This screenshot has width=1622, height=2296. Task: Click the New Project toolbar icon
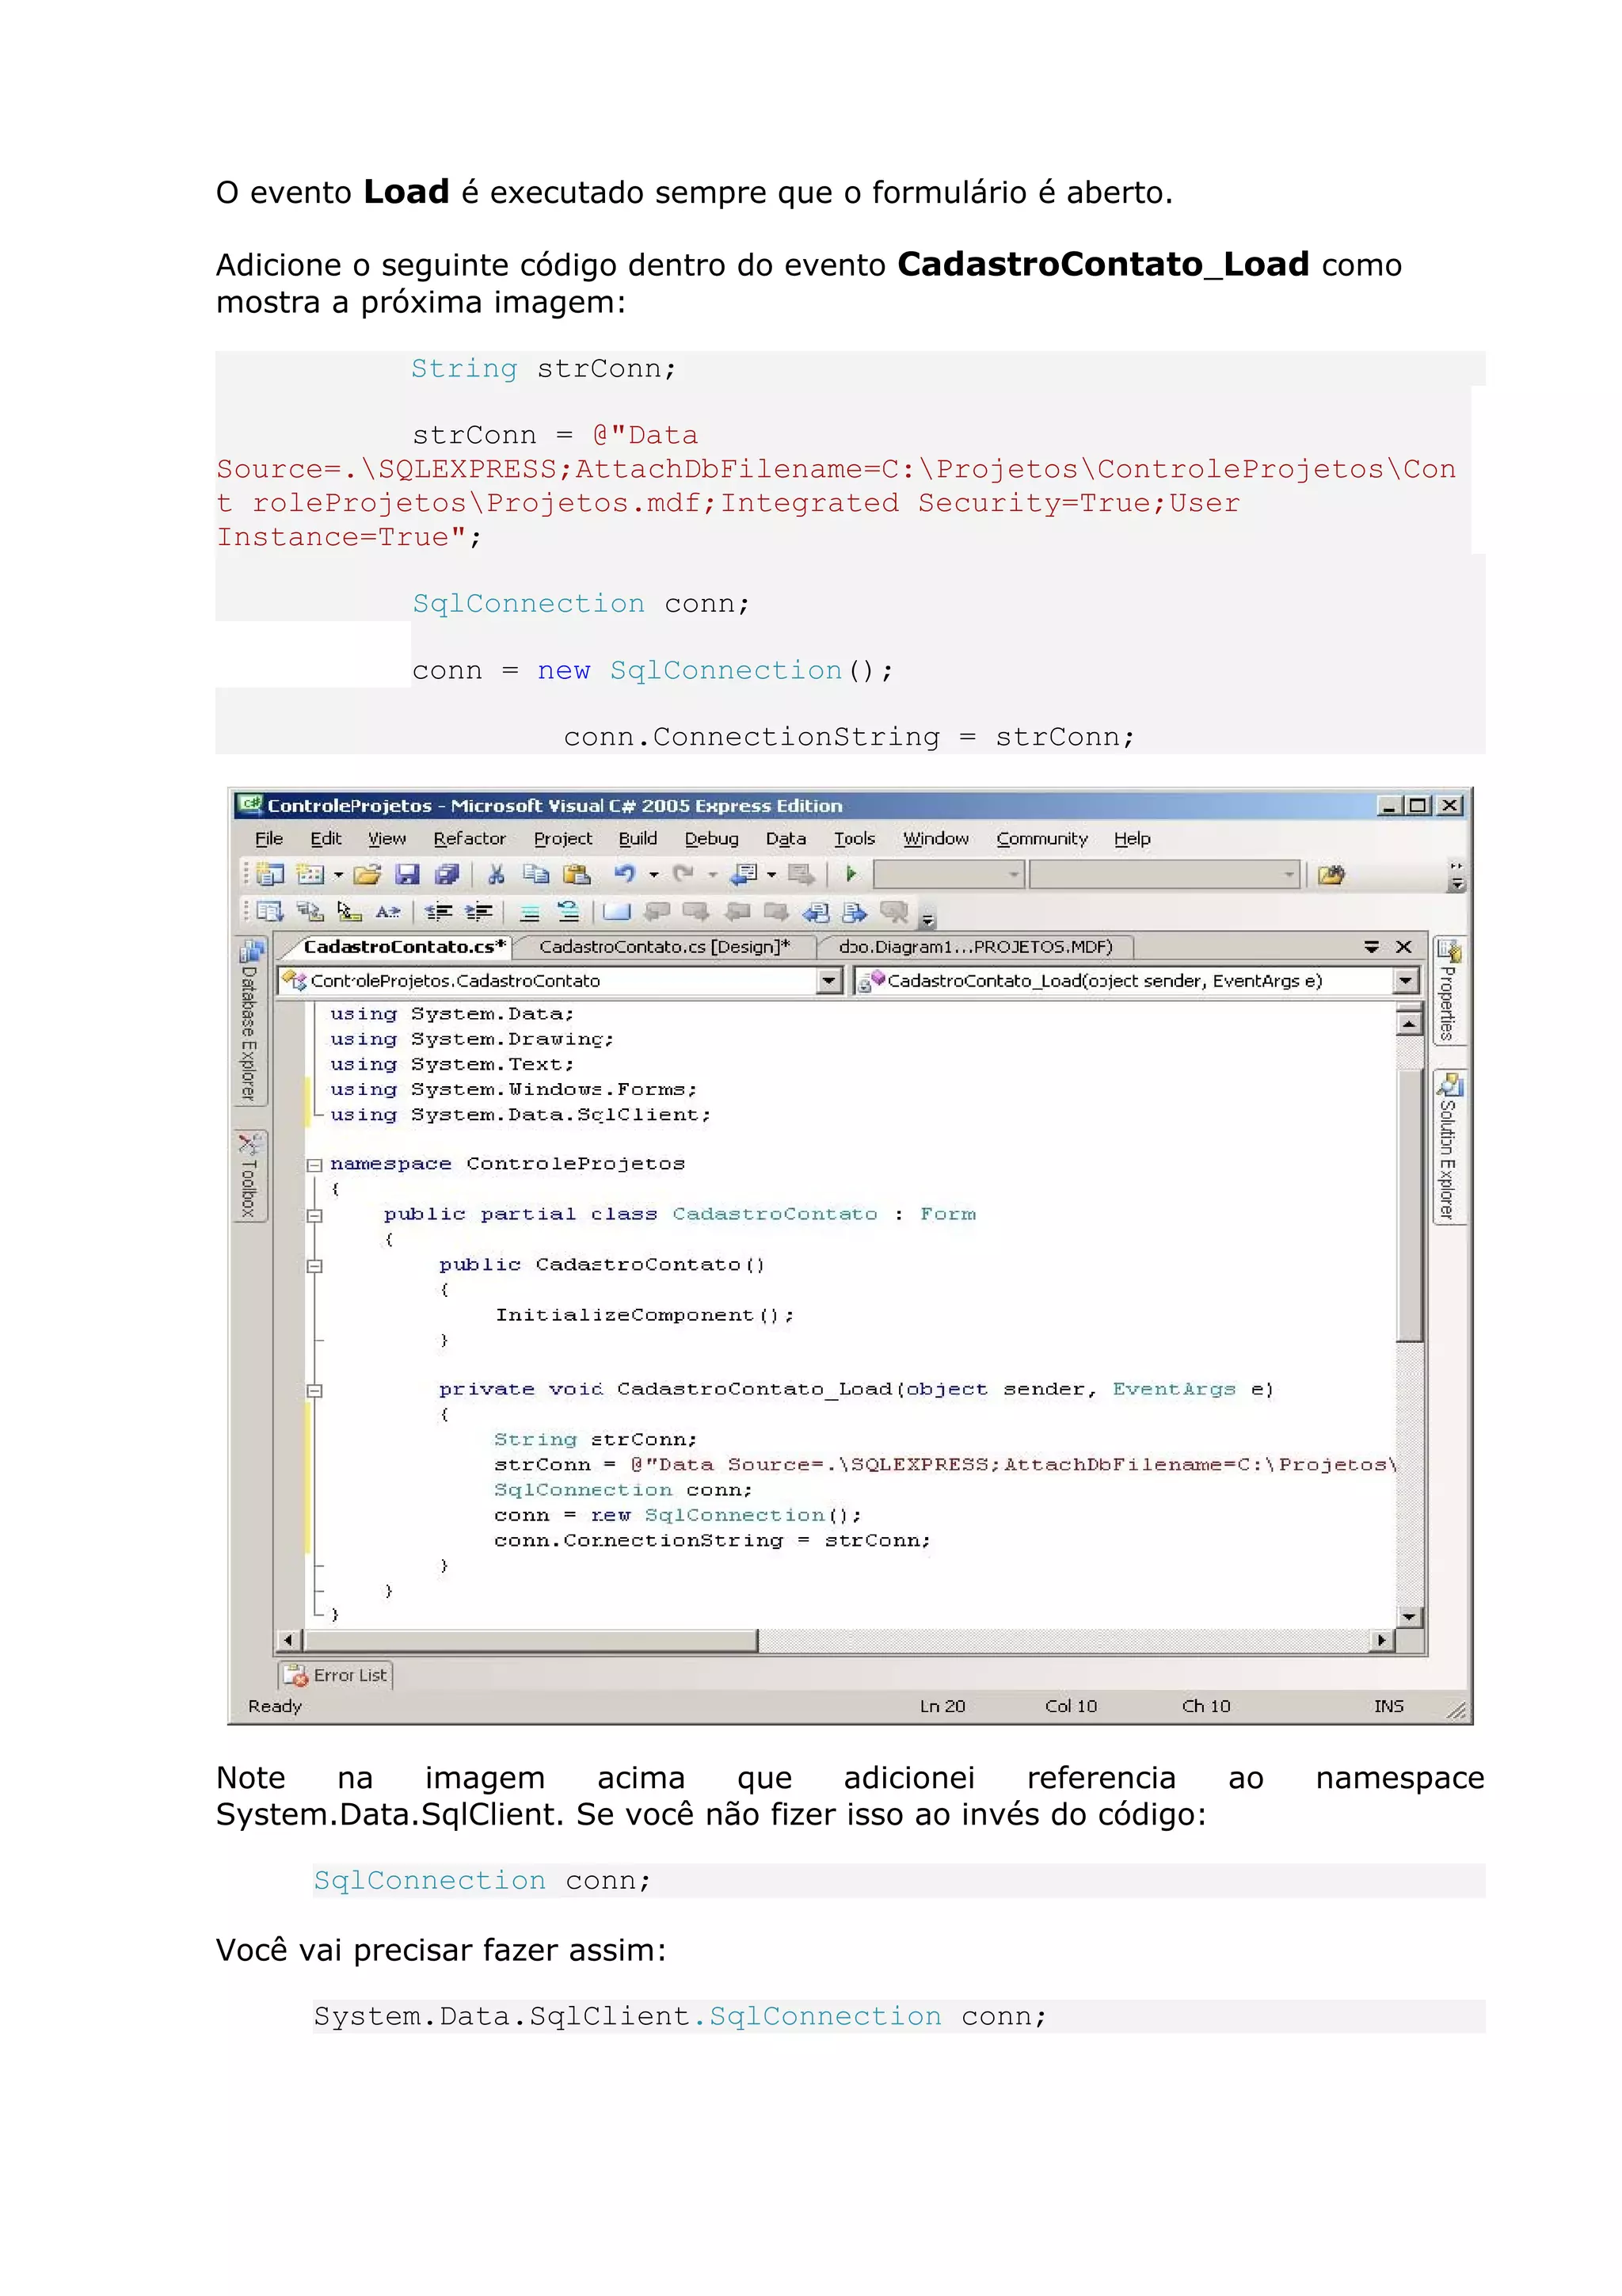(270, 875)
